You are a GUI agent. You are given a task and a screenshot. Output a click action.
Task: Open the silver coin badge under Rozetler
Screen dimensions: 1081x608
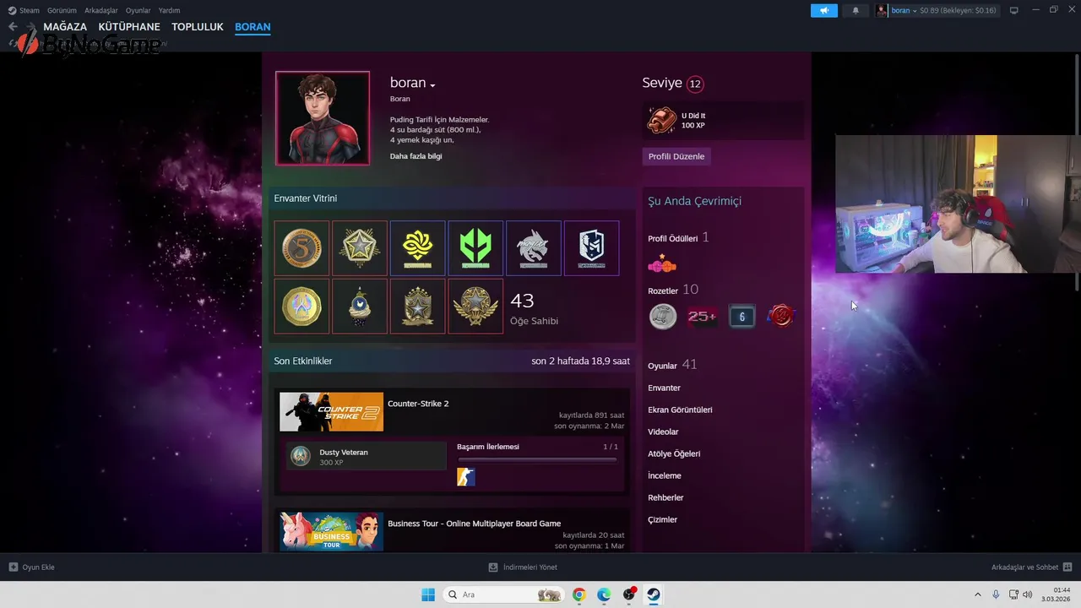(663, 317)
